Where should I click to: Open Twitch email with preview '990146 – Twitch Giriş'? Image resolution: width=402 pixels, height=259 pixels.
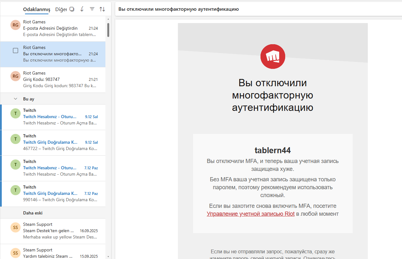click(53, 194)
